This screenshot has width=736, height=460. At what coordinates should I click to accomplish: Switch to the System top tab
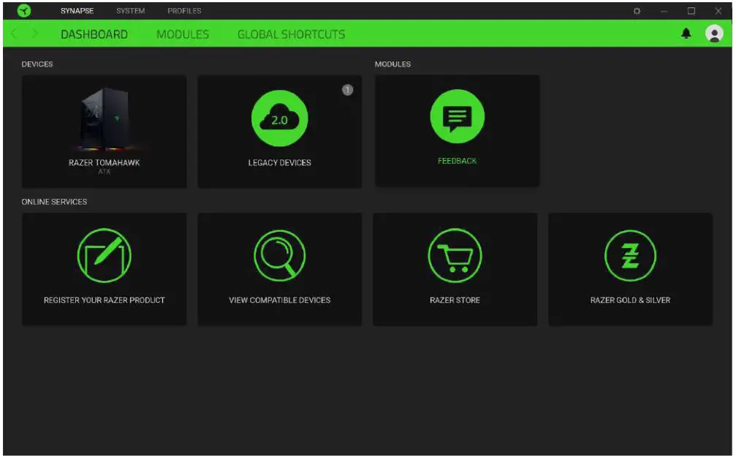coord(131,11)
